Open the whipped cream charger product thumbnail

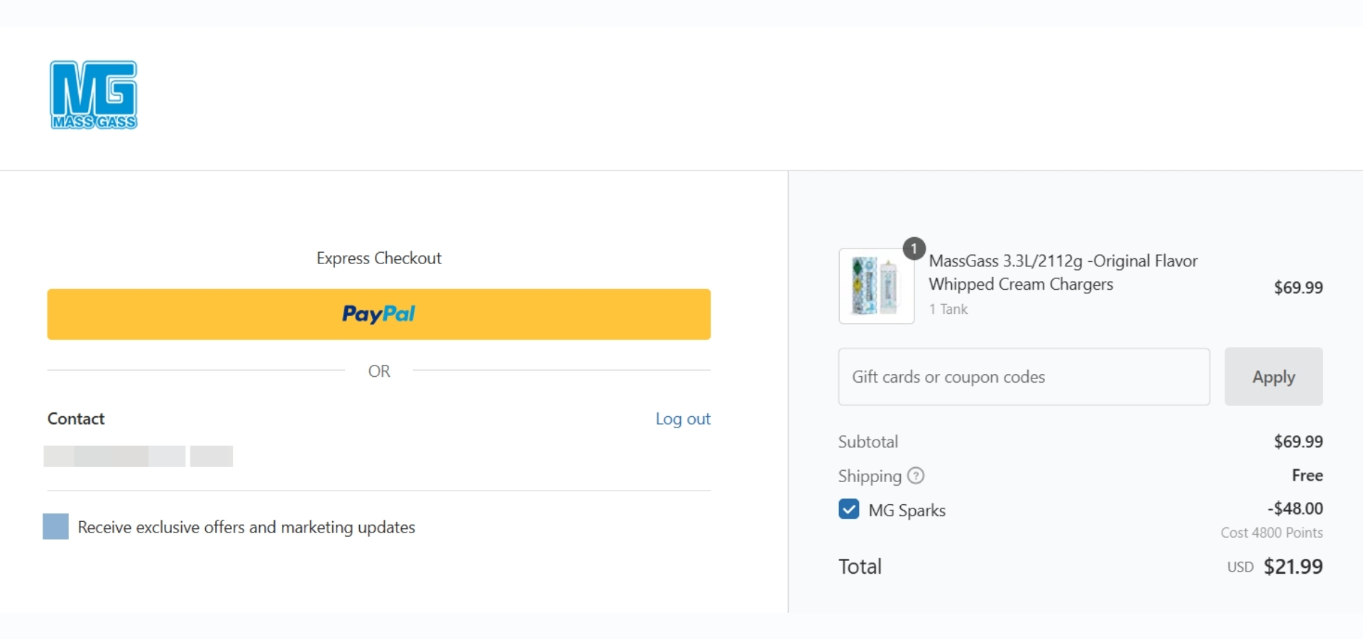pos(876,286)
